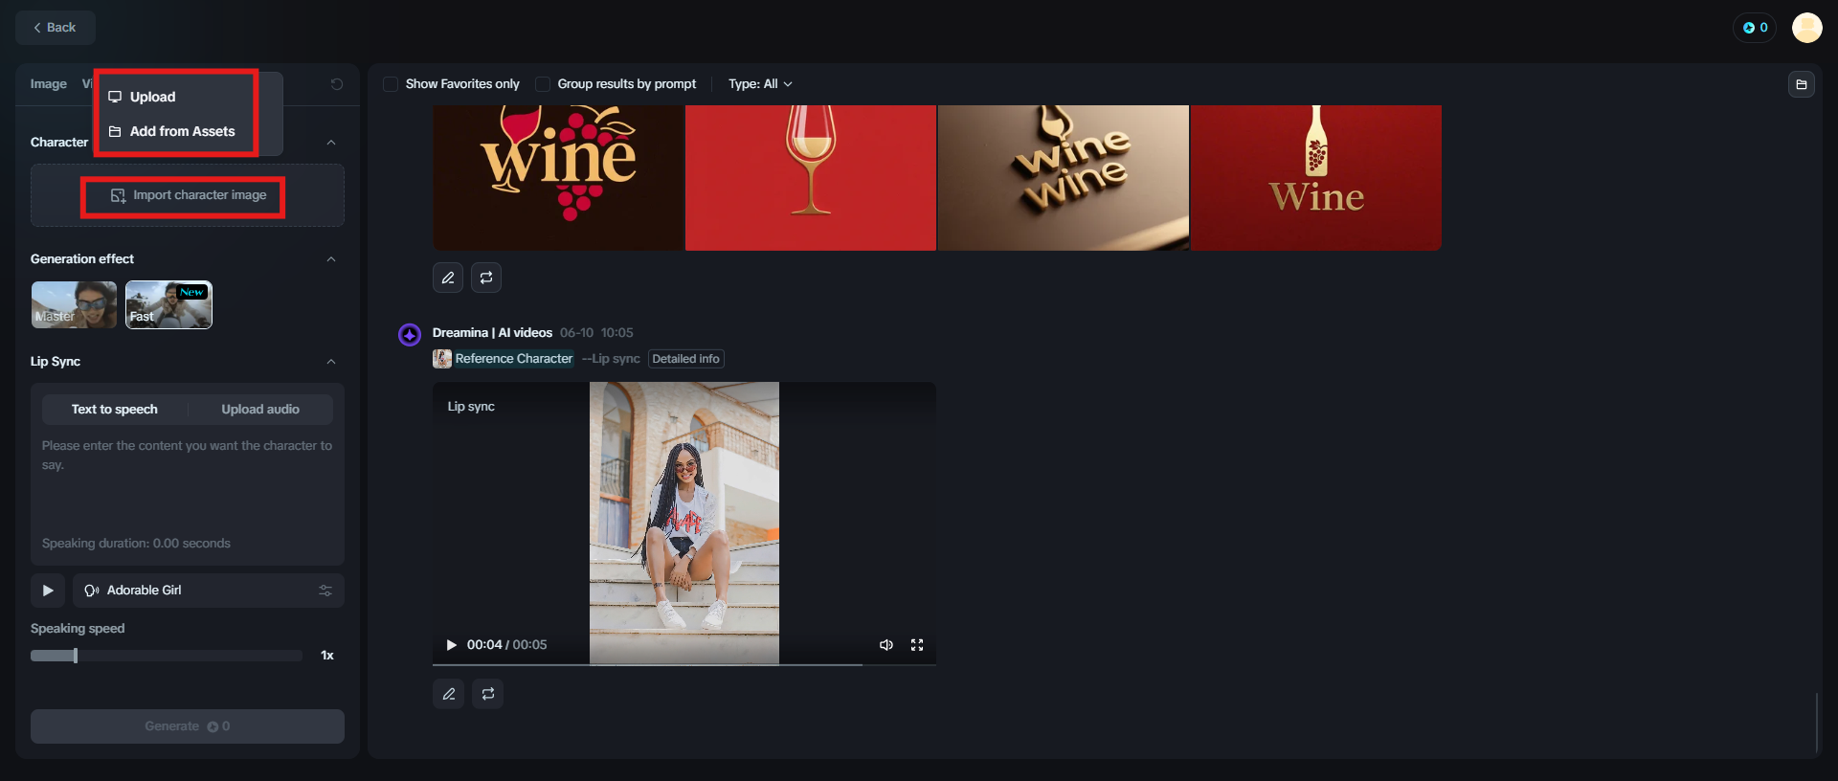Toggle Group results by prompt checkbox
Image resolution: width=1838 pixels, height=781 pixels.
pyautogui.click(x=543, y=84)
